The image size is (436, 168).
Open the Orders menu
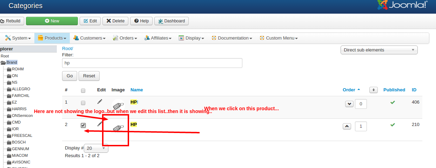(125, 38)
